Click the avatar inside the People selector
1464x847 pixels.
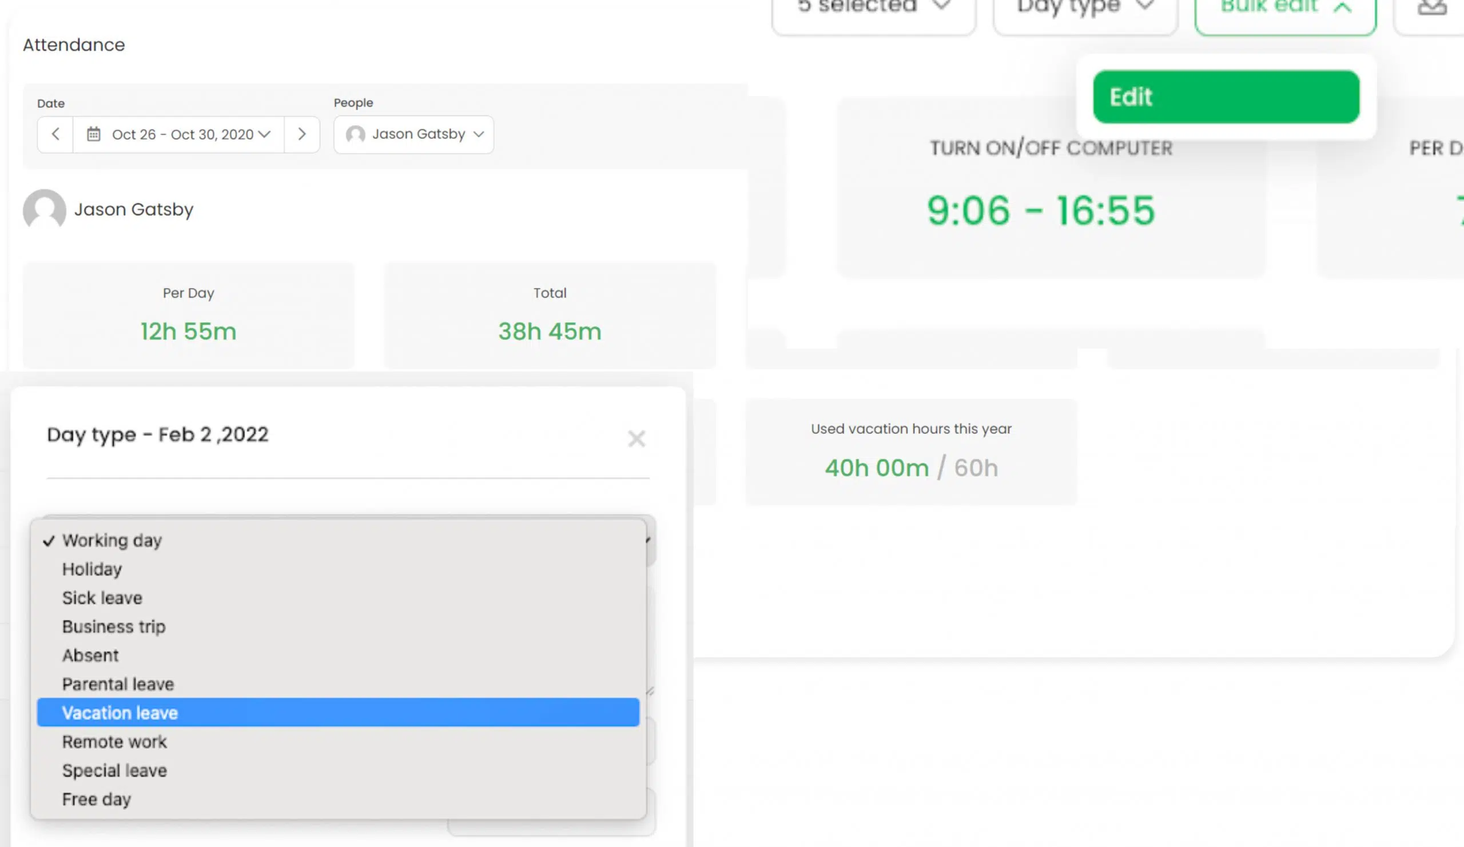pos(355,134)
